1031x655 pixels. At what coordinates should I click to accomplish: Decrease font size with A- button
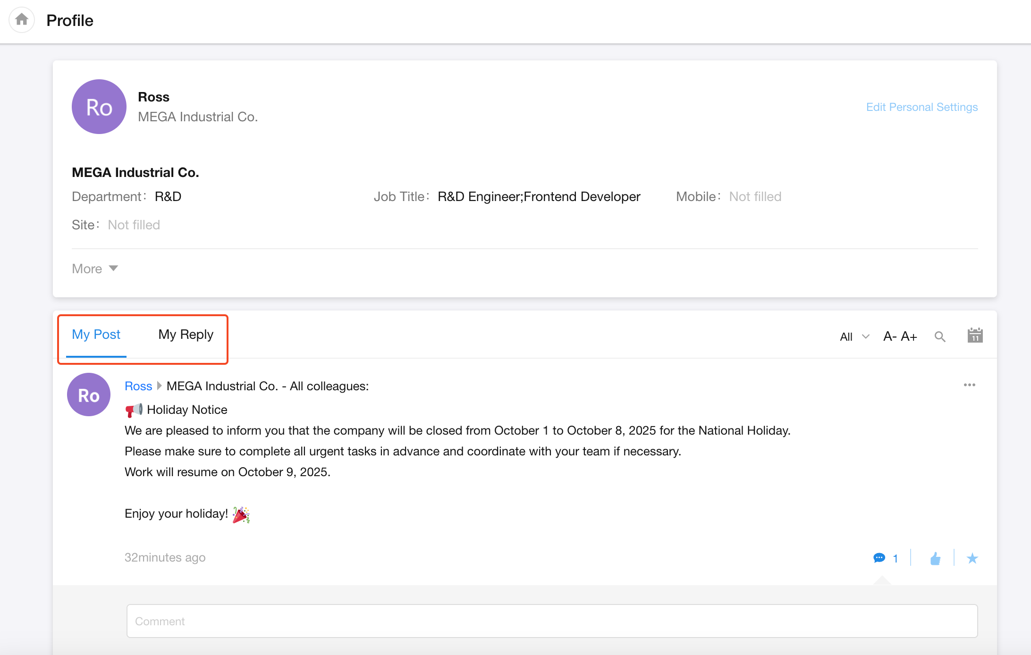[890, 336]
